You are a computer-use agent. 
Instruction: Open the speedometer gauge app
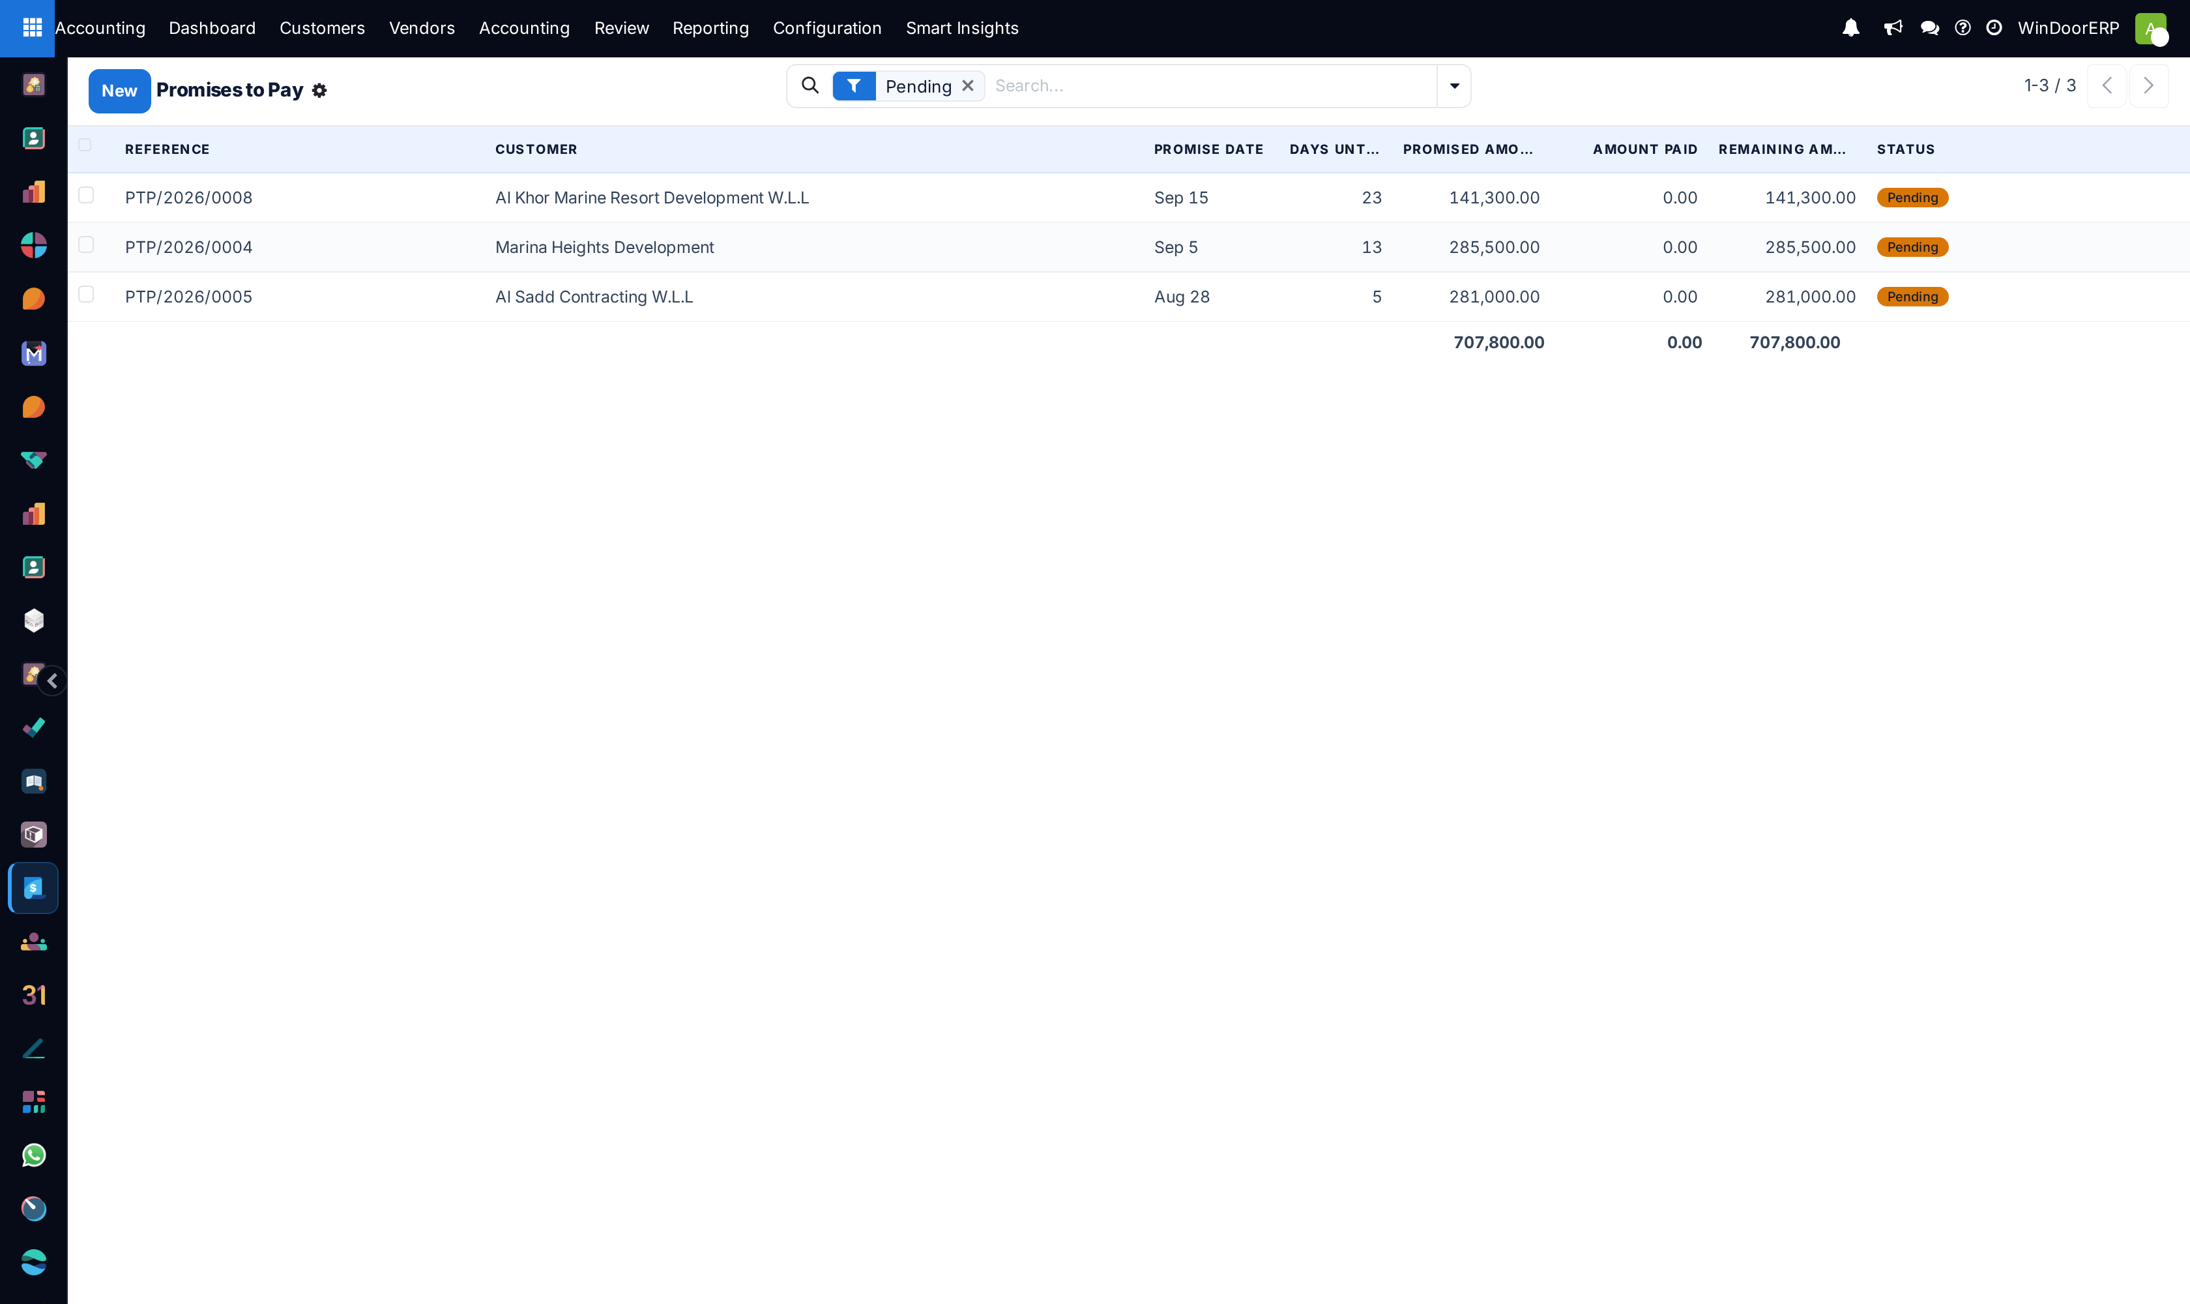(x=33, y=1209)
